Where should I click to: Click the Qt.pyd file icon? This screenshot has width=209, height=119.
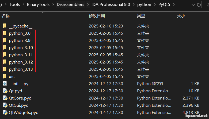5,91
